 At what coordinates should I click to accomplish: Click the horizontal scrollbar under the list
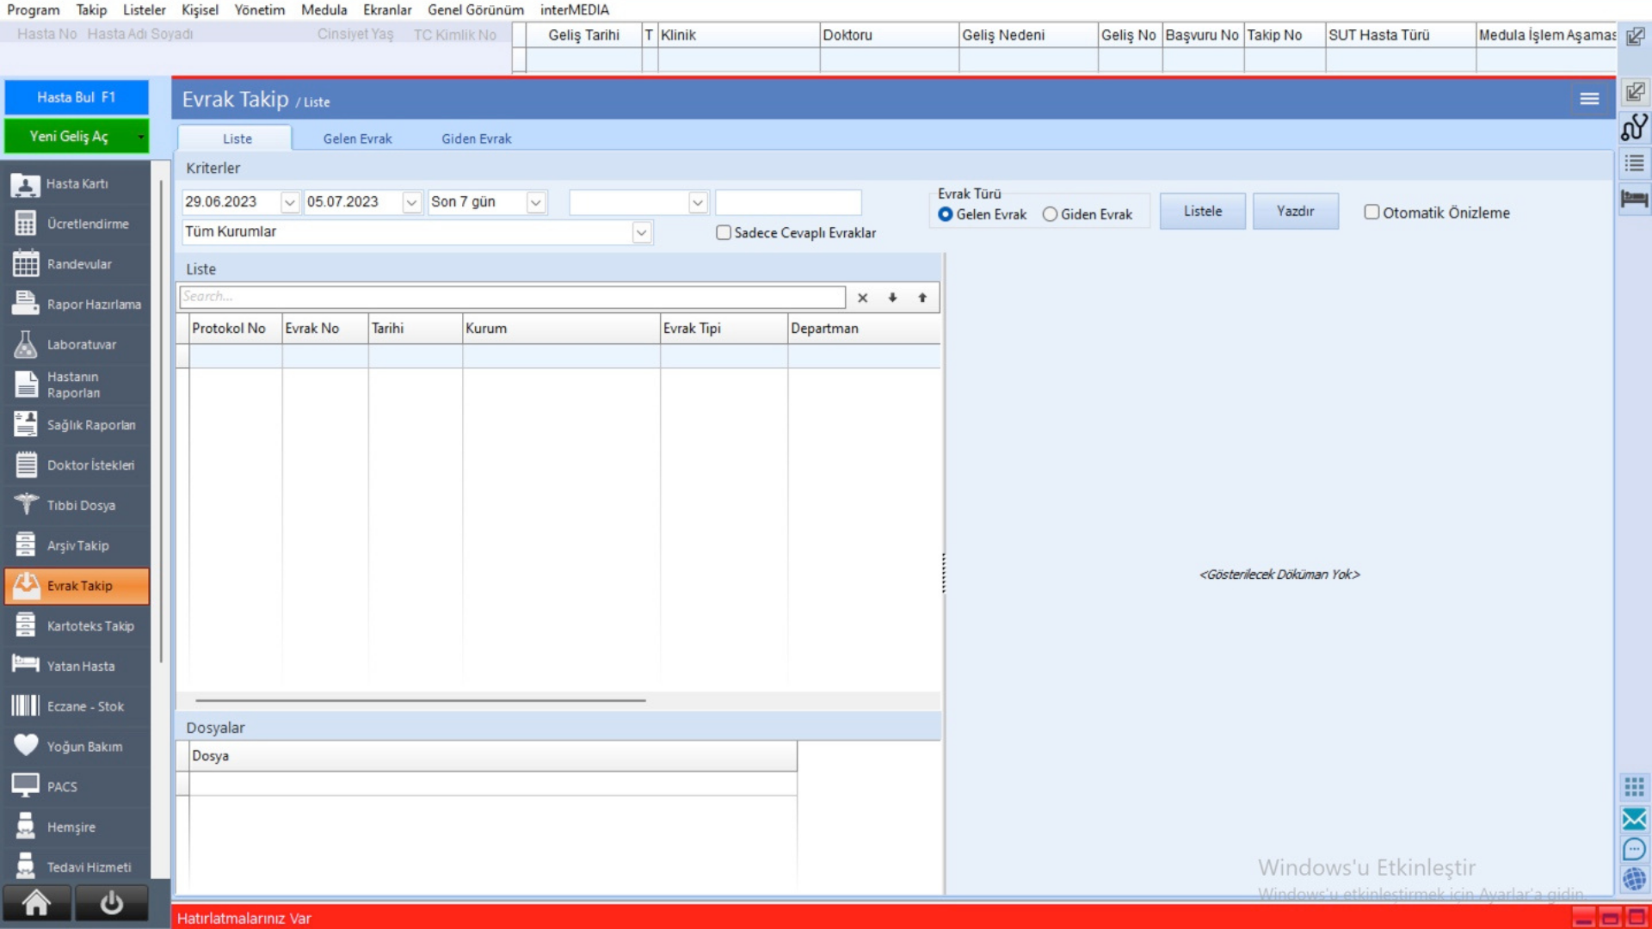click(420, 700)
